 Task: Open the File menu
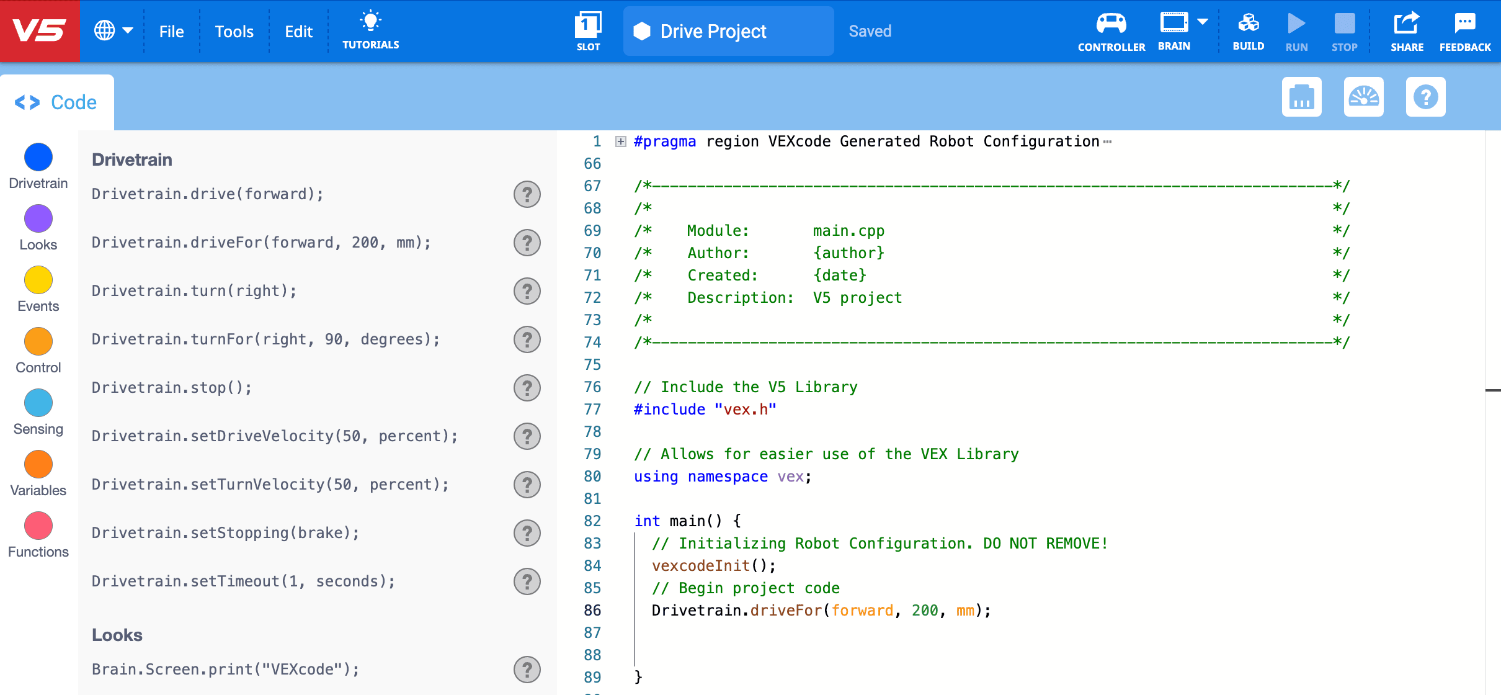point(171,30)
